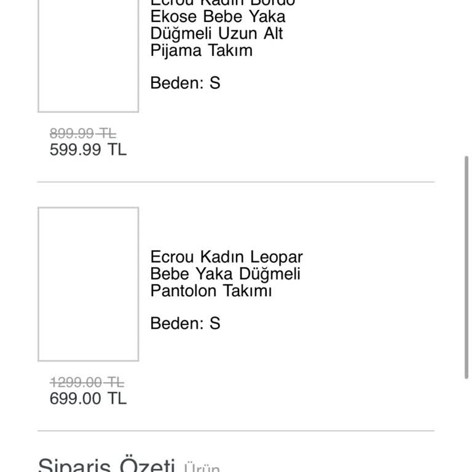Open the Leopar pantolon takımı product thumbnail
This screenshot has height=472, width=472.
point(88,284)
